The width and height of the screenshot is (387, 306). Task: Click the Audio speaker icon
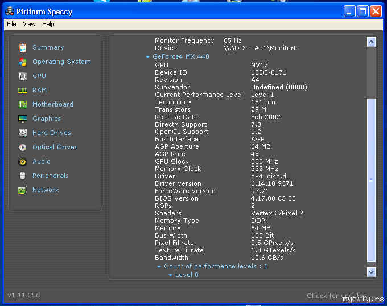(22, 162)
